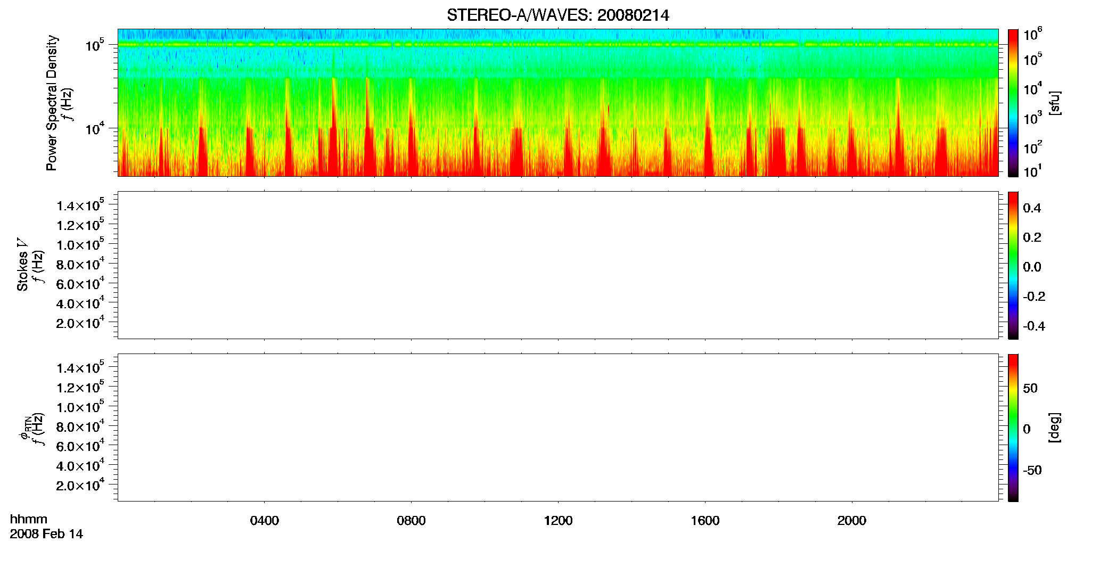Click the 1200 time tick label

pos(558,521)
